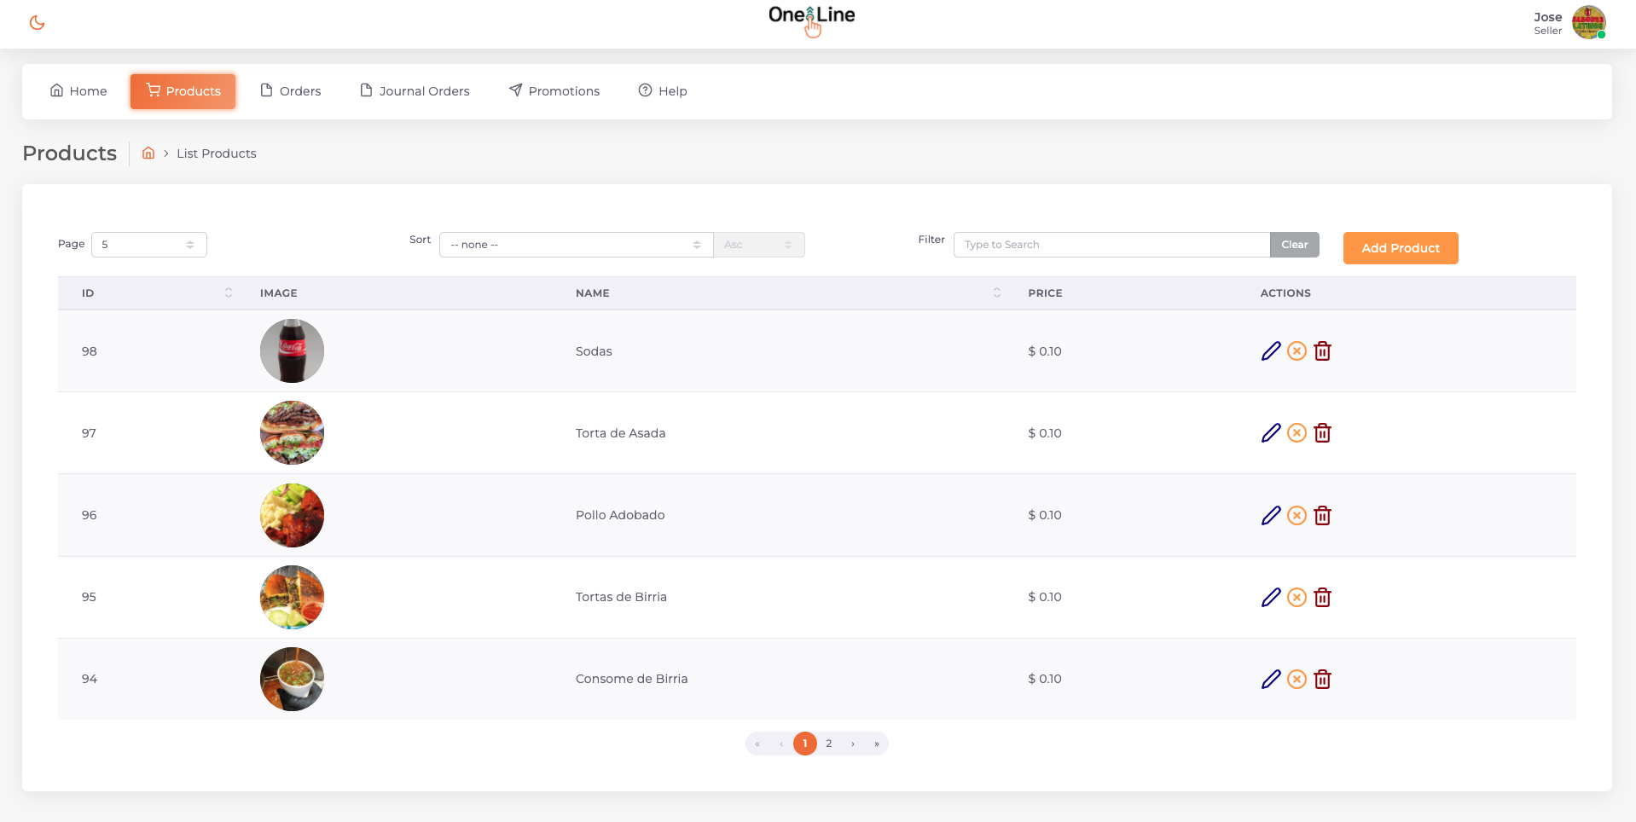Screen dimensions: 1636x822
Task: Open Jose's profile avatar
Action: 1588,23
